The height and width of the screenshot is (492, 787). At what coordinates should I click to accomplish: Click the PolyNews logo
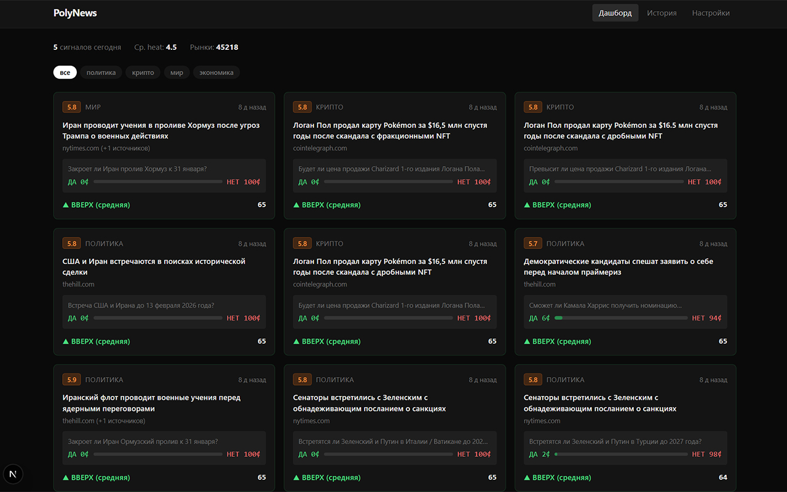(75, 13)
